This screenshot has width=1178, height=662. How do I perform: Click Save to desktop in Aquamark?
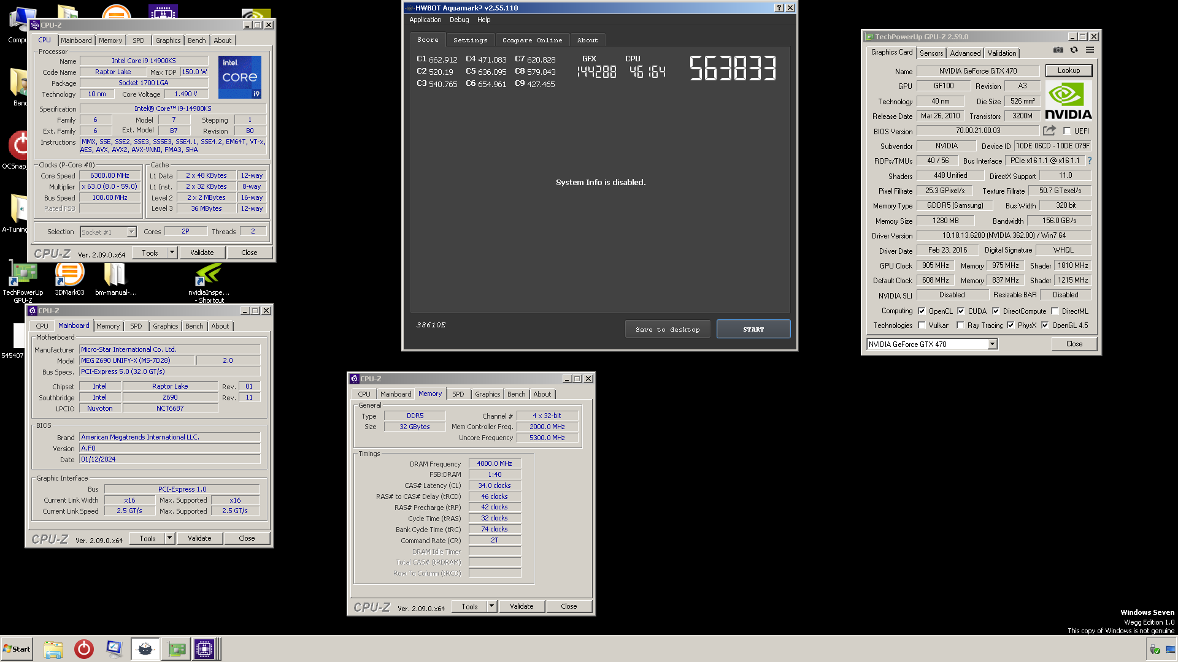click(668, 329)
